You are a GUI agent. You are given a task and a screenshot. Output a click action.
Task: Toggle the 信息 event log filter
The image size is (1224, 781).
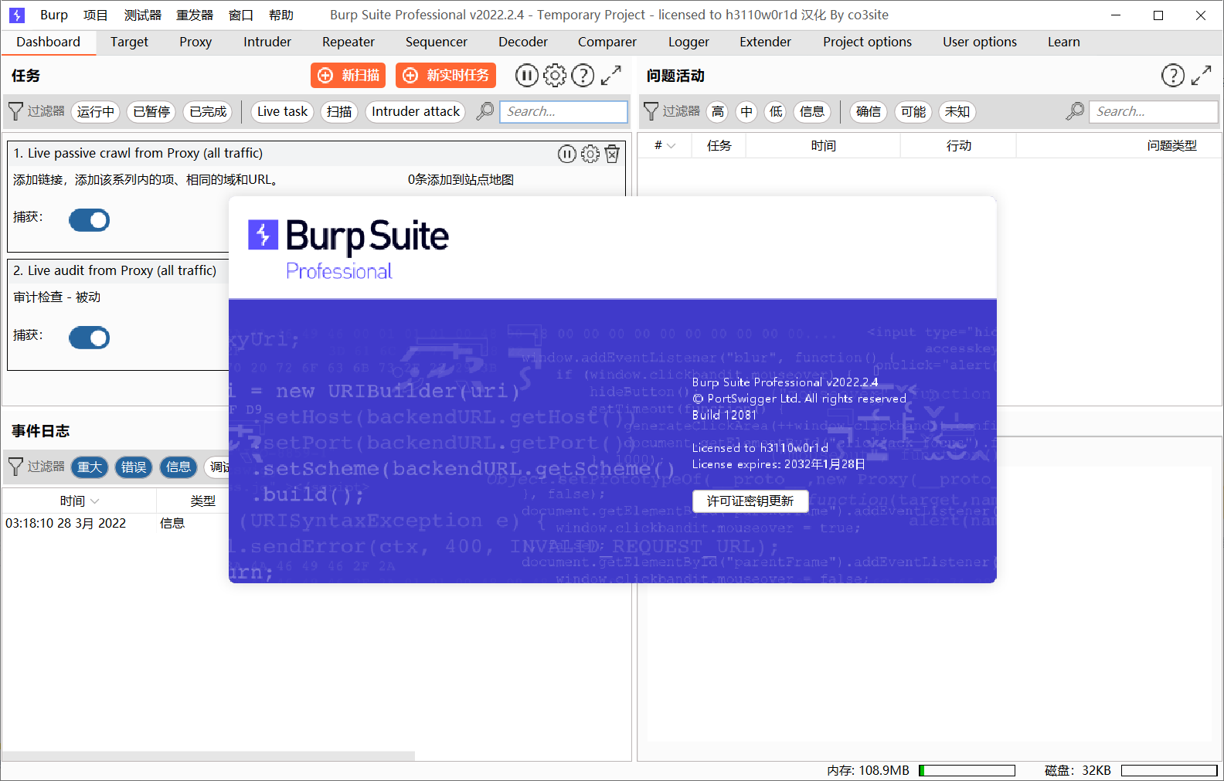tap(178, 467)
